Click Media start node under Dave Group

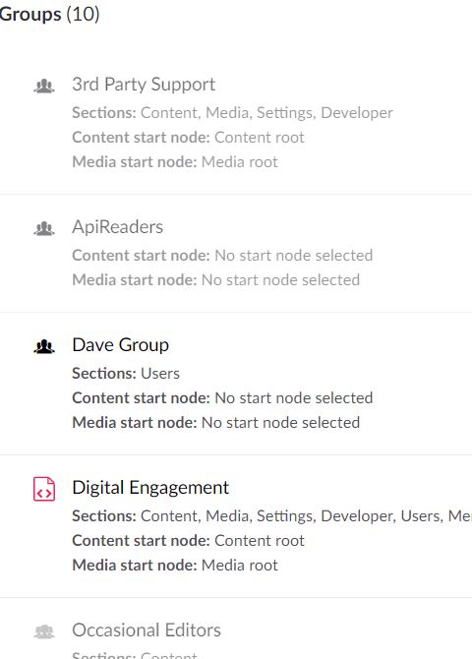[215, 422]
